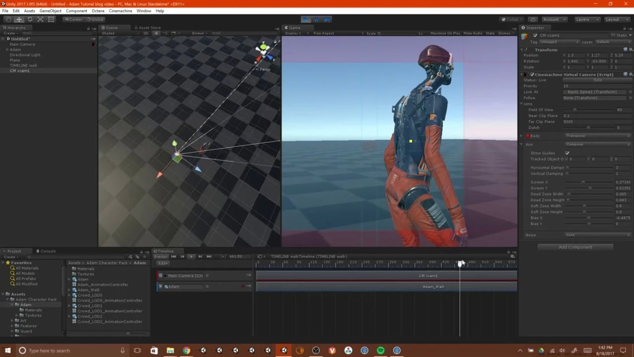Pick Look At target object
634x357 pixels.
(x=630, y=92)
